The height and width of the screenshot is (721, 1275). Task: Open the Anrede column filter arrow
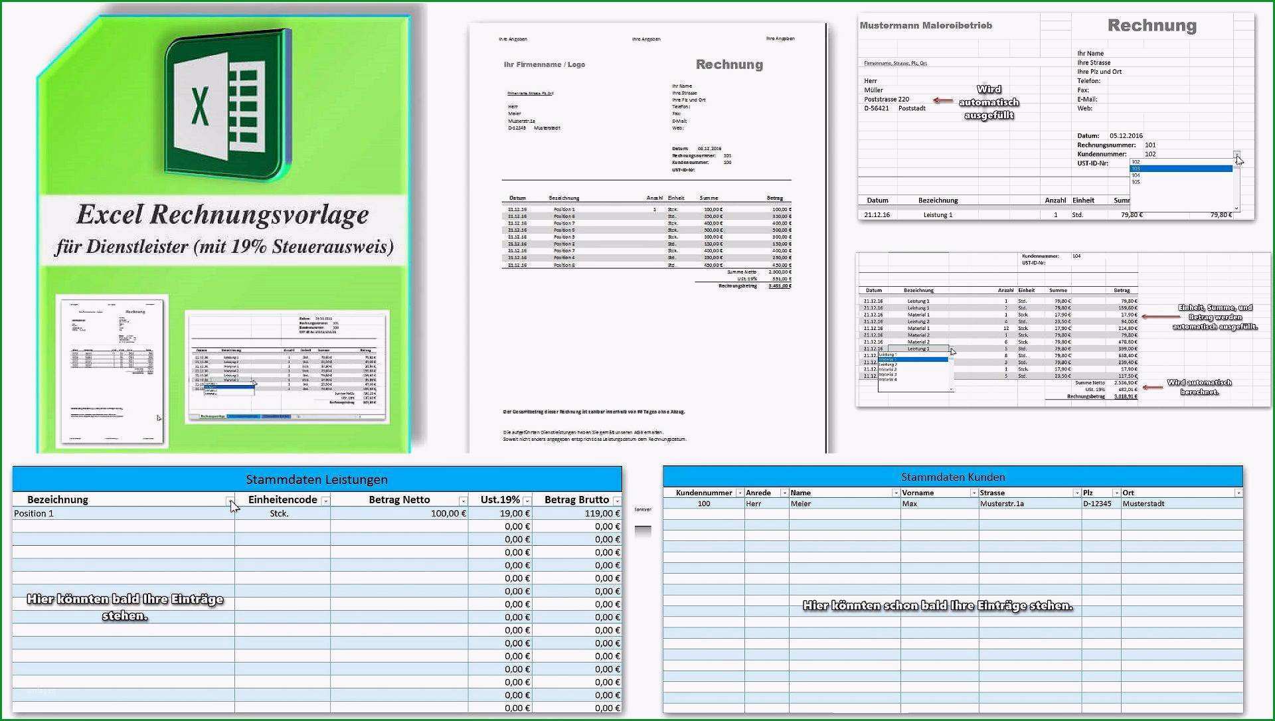784,493
